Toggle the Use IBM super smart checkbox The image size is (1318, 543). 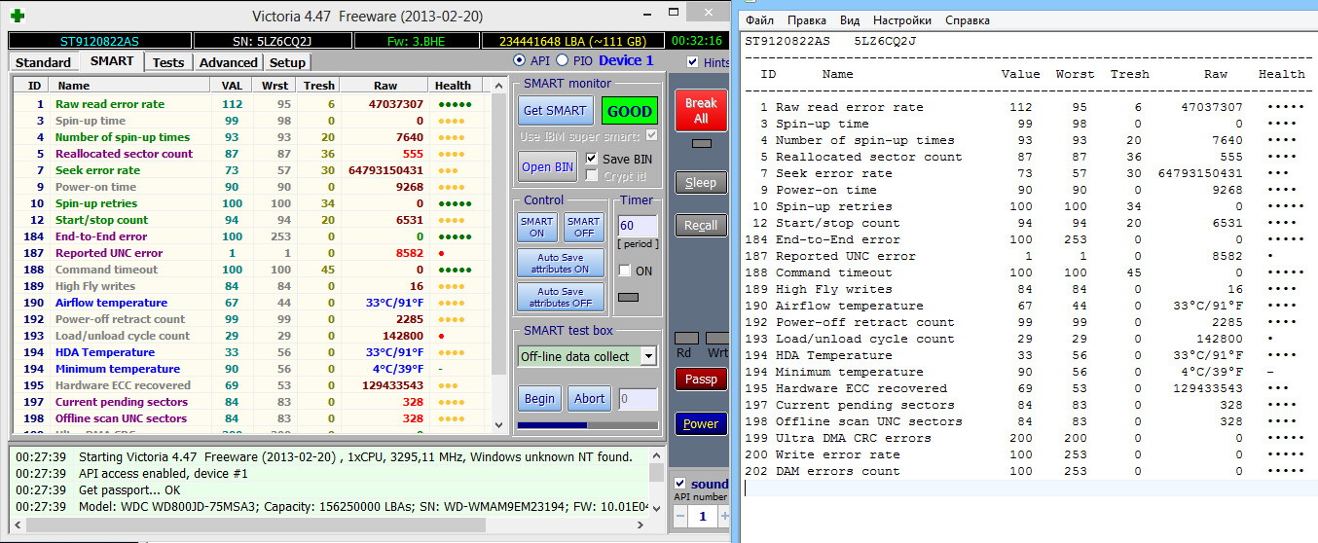point(651,135)
